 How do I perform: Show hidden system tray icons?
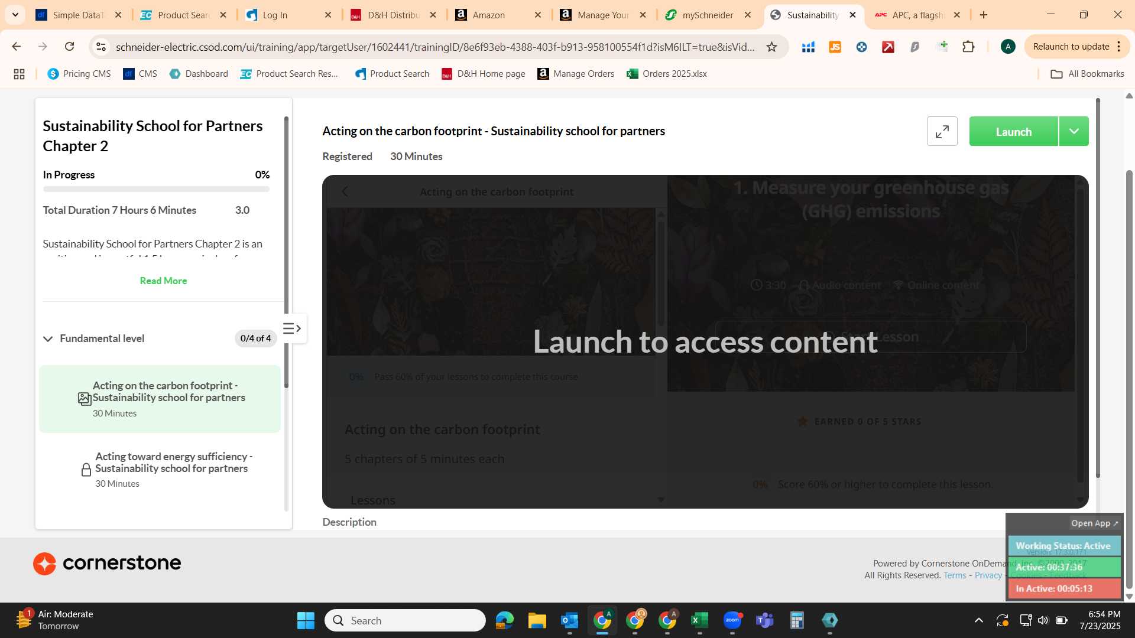[978, 620]
